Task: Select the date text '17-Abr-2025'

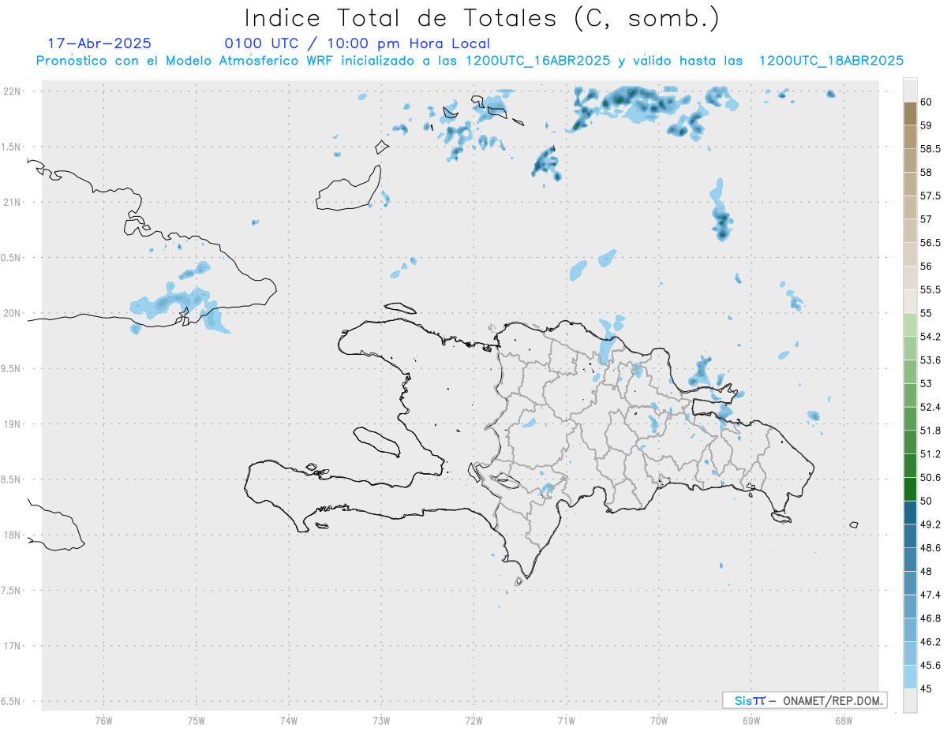Action: tap(99, 43)
